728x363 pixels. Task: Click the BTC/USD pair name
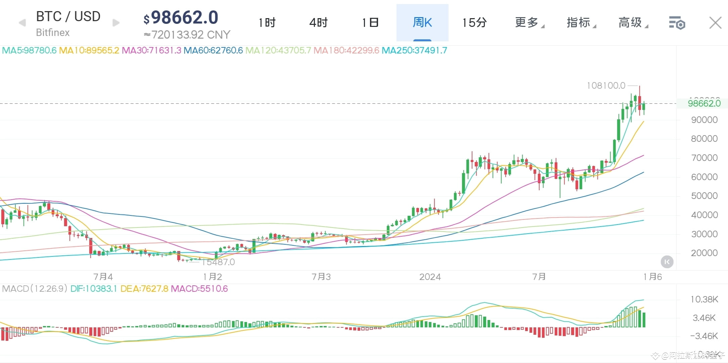[68, 16]
